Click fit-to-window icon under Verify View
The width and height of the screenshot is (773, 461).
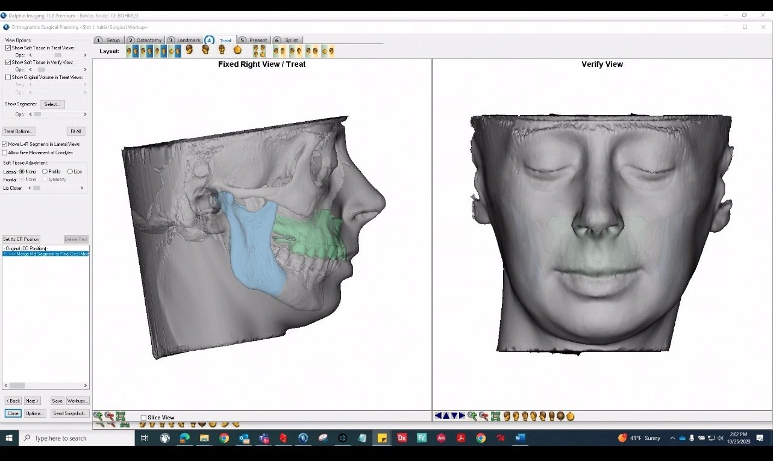[x=495, y=416]
